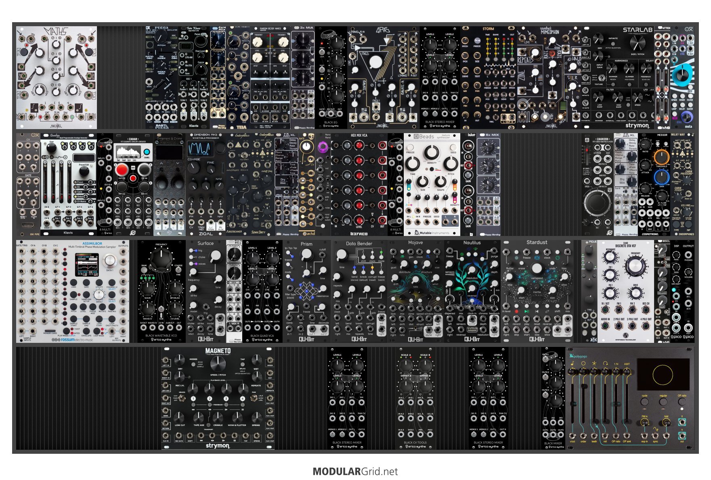Click the Black Wavetable VCO frequency knob
711x480 pixels.
coord(161,259)
